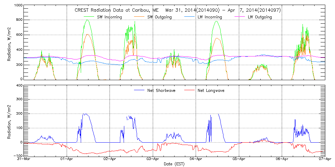The image size is (335, 167).
Task: Click the '-100' tick on lower y-axis
Action: tap(17, 155)
